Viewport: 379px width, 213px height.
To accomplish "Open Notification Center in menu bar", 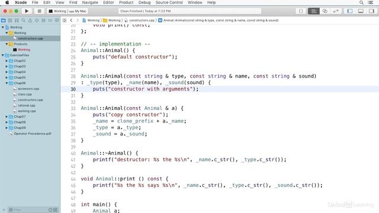I will coord(371,2).
